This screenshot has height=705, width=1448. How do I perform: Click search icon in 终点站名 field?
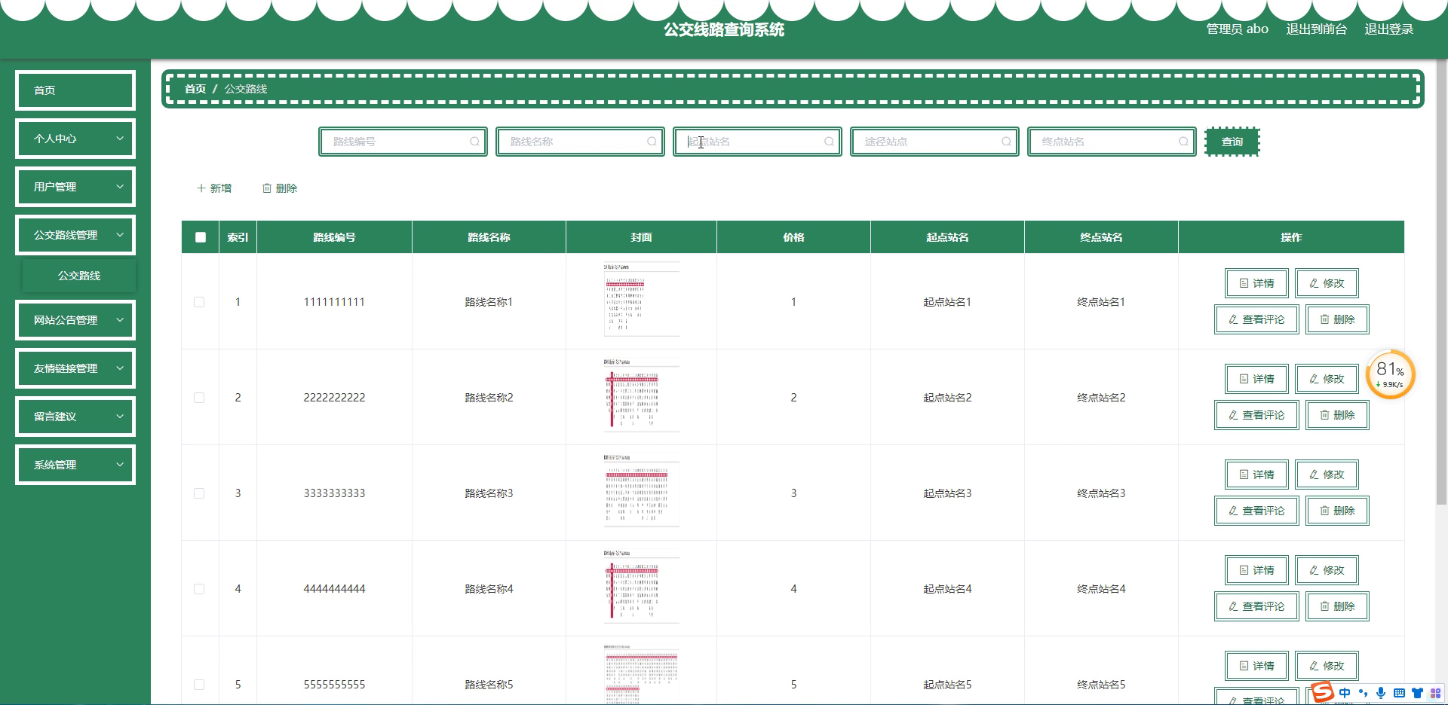point(1183,142)
